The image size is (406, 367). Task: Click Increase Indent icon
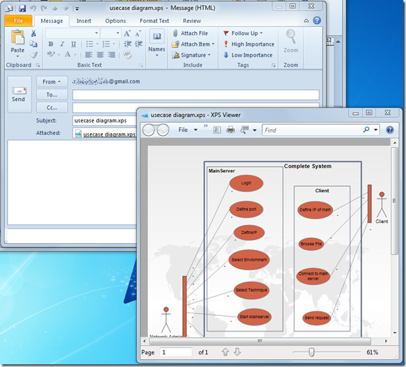(x=138, y=44)
